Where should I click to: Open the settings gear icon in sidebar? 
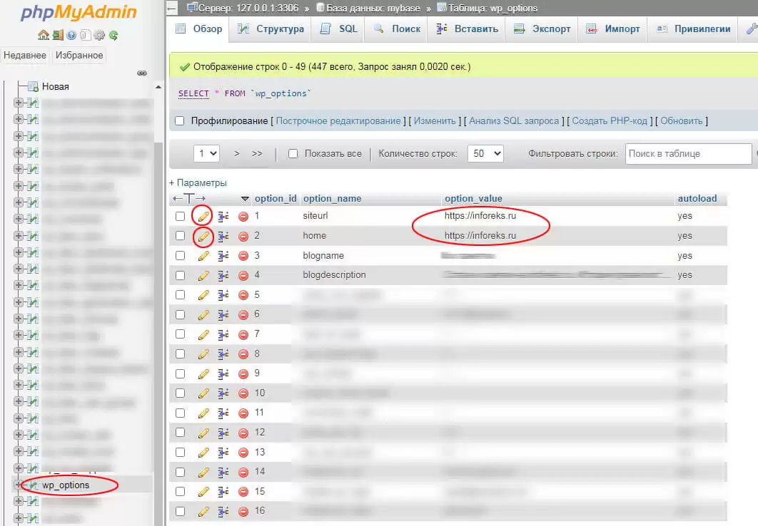tap(99, 35)
